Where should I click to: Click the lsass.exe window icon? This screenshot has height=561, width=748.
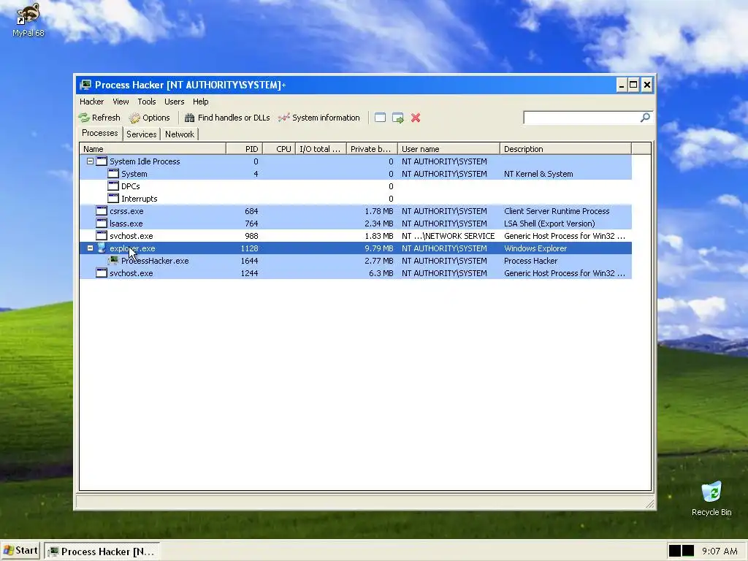pyautogui.click(x=102, y=223)
